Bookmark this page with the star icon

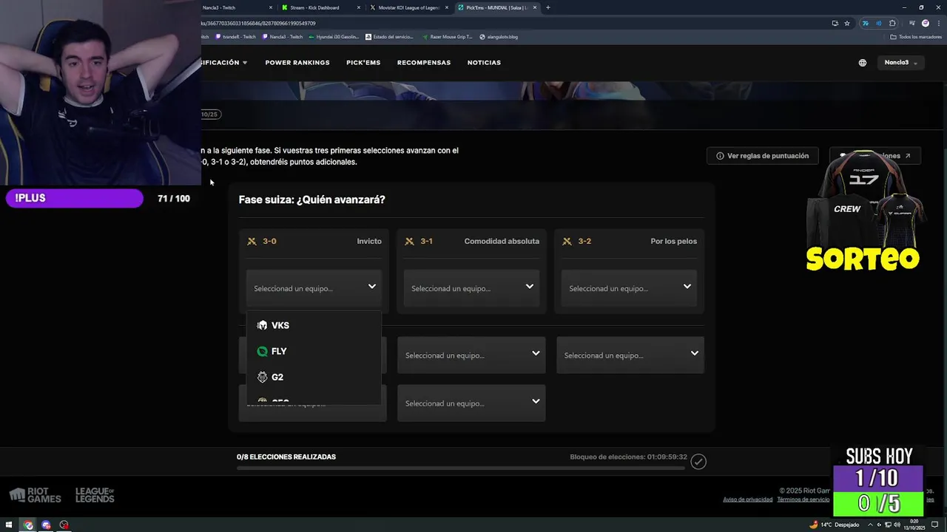click(847, 23)
